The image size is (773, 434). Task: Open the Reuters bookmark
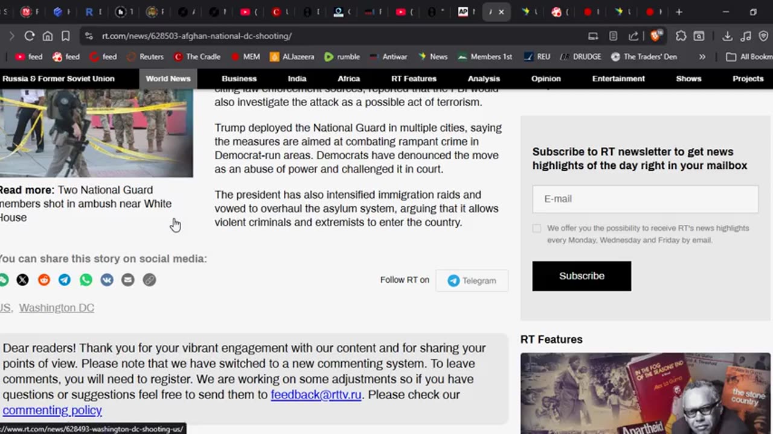pyautogui.click(x=145, y=57)
